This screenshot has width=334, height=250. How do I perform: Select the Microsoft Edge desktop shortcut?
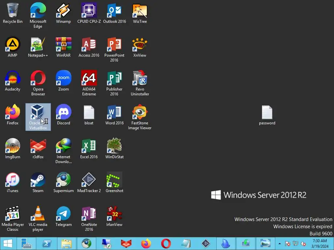pyautogui.click(x=38, y=15)
